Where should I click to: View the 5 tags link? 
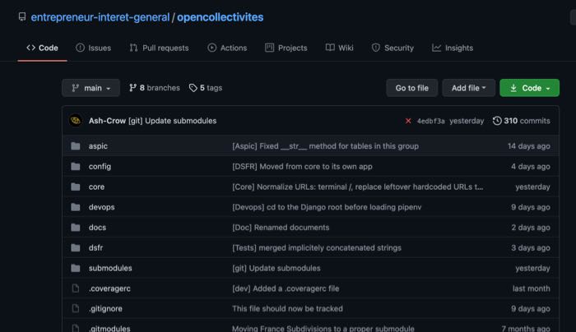click(206, 88)
